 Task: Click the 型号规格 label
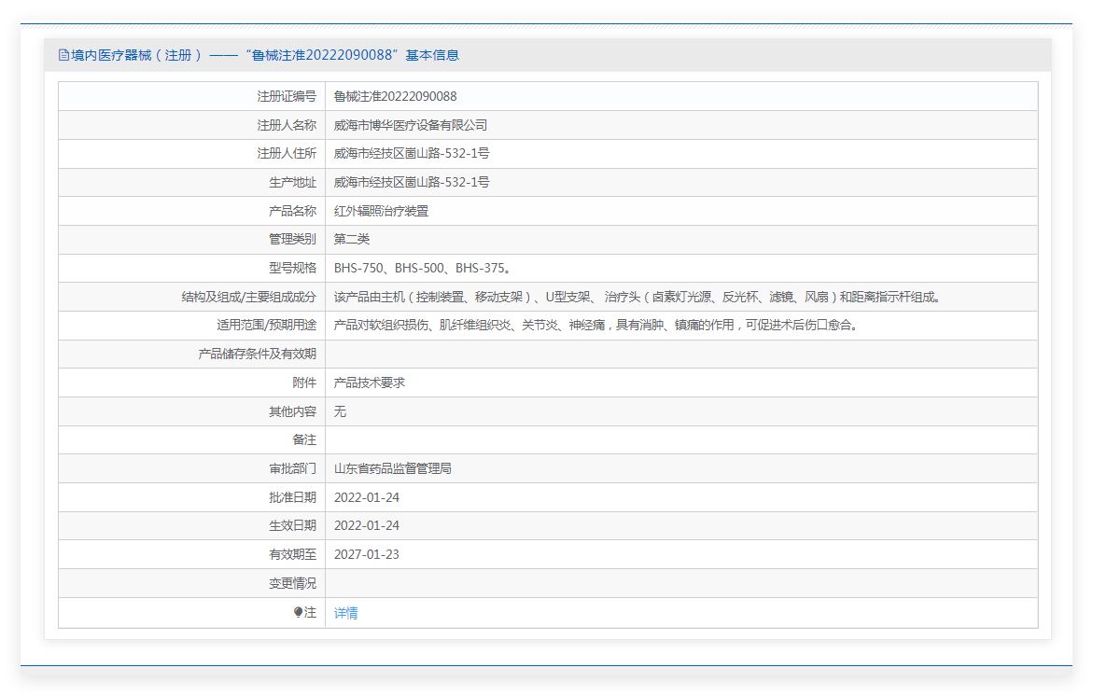293,268
